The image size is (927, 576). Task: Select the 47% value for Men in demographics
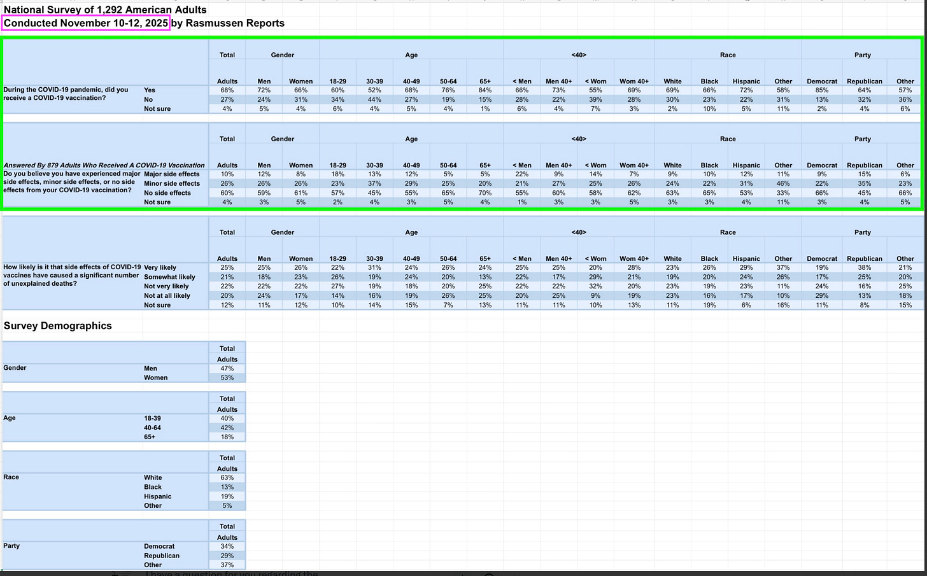pyautogui.click(x=227, y=369)
